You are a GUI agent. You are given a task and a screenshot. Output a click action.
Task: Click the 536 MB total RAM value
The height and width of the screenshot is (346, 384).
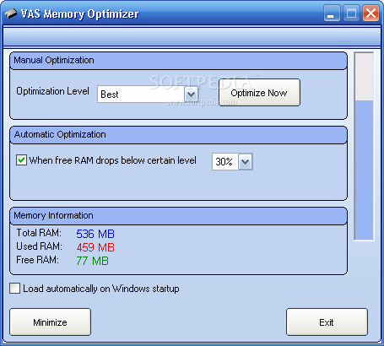[x=95, y=234]
